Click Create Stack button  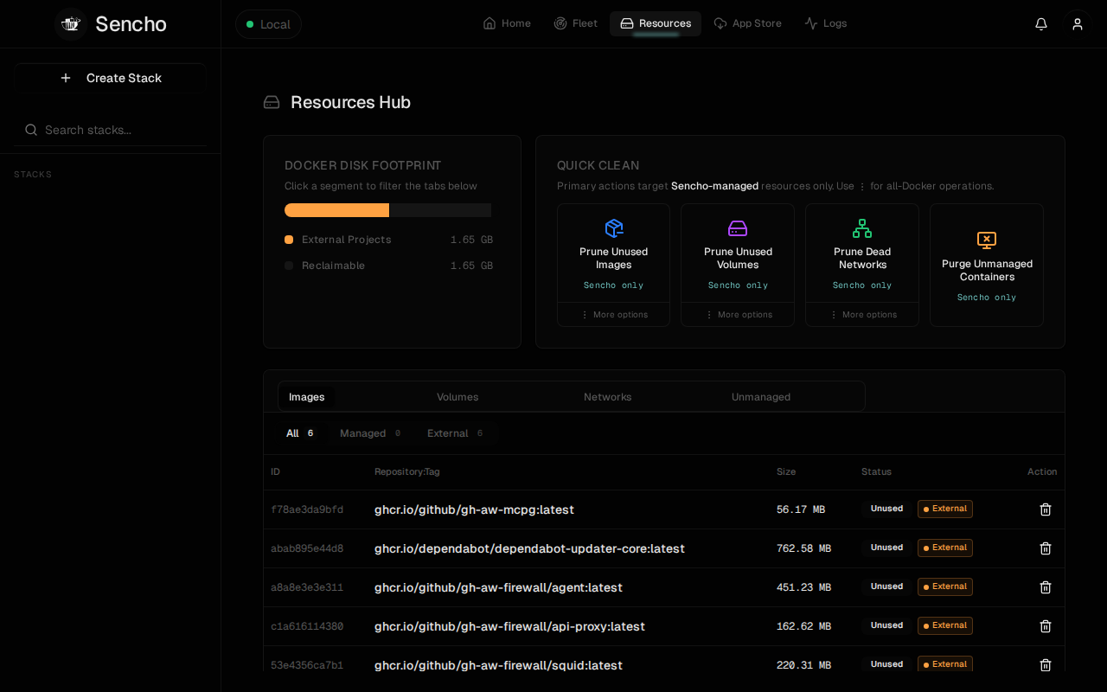click(x=110, y=78)
